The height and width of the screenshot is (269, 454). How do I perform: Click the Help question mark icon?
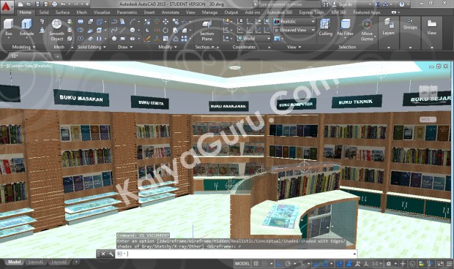point(401,4)
